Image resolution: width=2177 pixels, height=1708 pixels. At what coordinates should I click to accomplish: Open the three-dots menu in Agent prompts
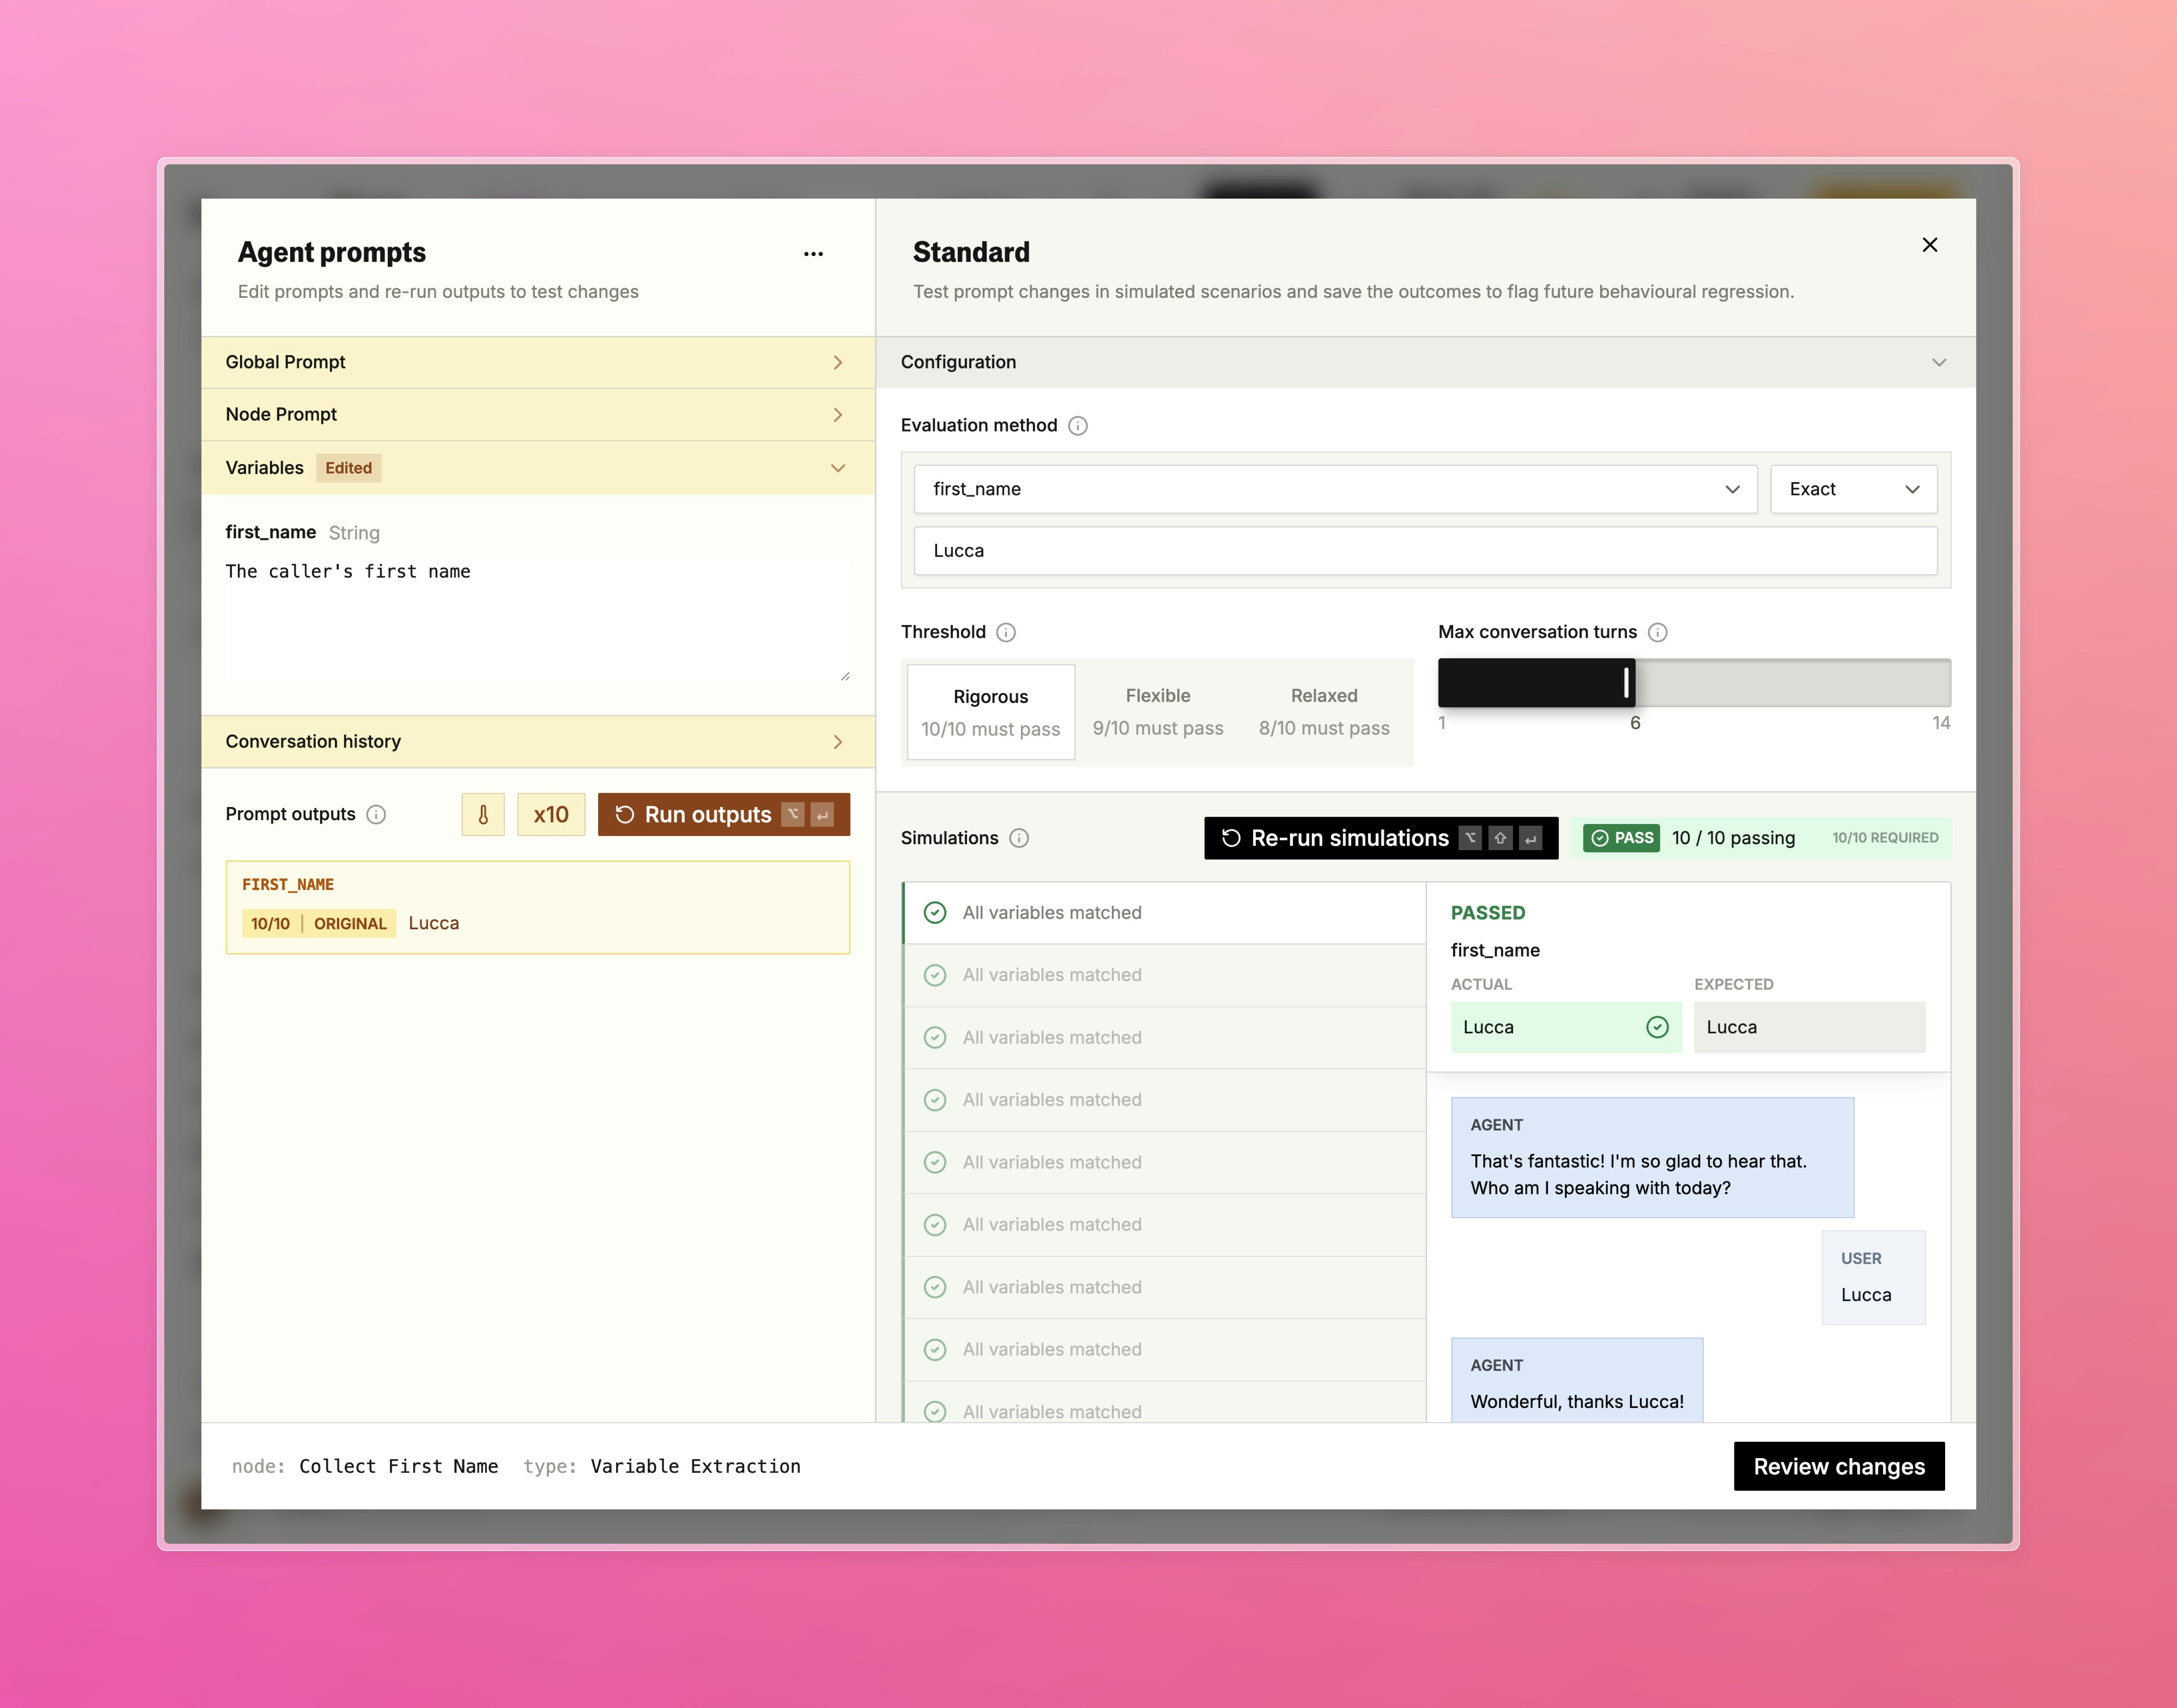click(813, 254)
